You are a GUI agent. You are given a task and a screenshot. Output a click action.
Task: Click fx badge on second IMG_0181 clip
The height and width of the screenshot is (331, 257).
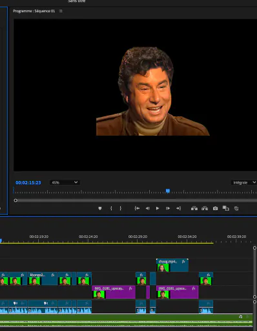tap(194, 288)
